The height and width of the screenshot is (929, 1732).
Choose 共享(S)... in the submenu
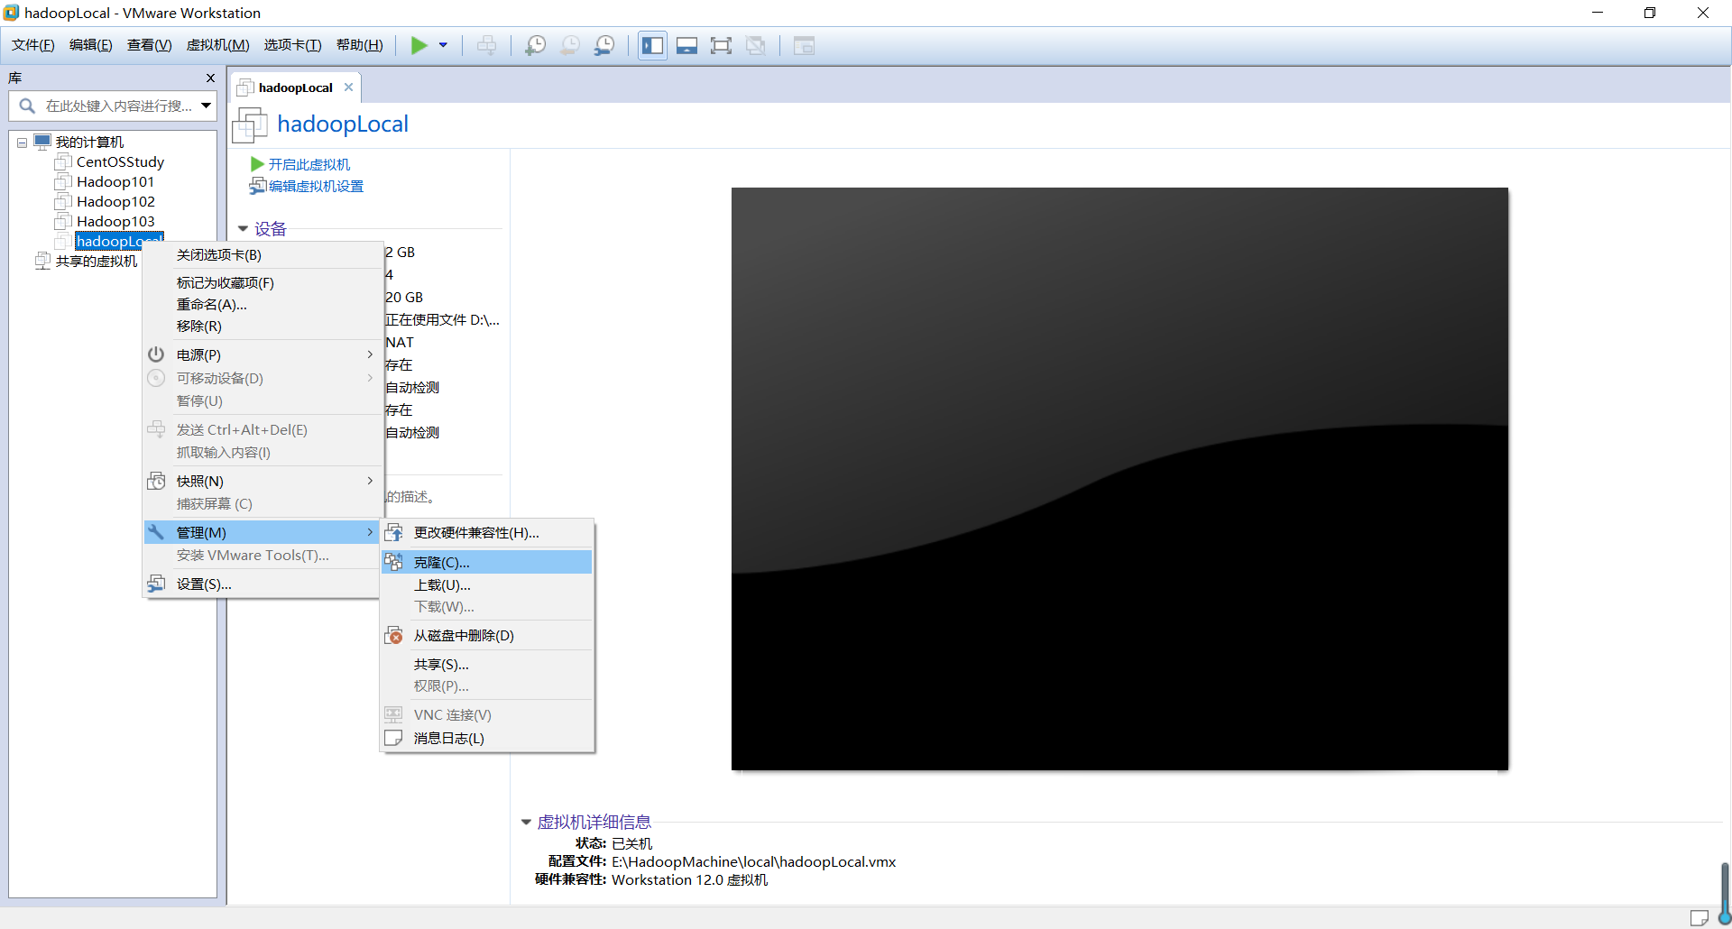pyautogui.click(x=487, y=665)
